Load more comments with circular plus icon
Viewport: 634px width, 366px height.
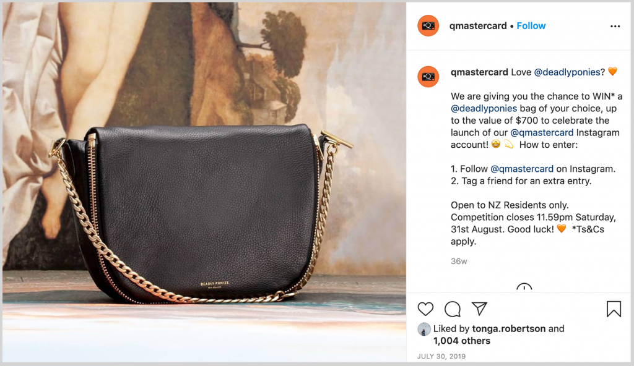point(524,287)
